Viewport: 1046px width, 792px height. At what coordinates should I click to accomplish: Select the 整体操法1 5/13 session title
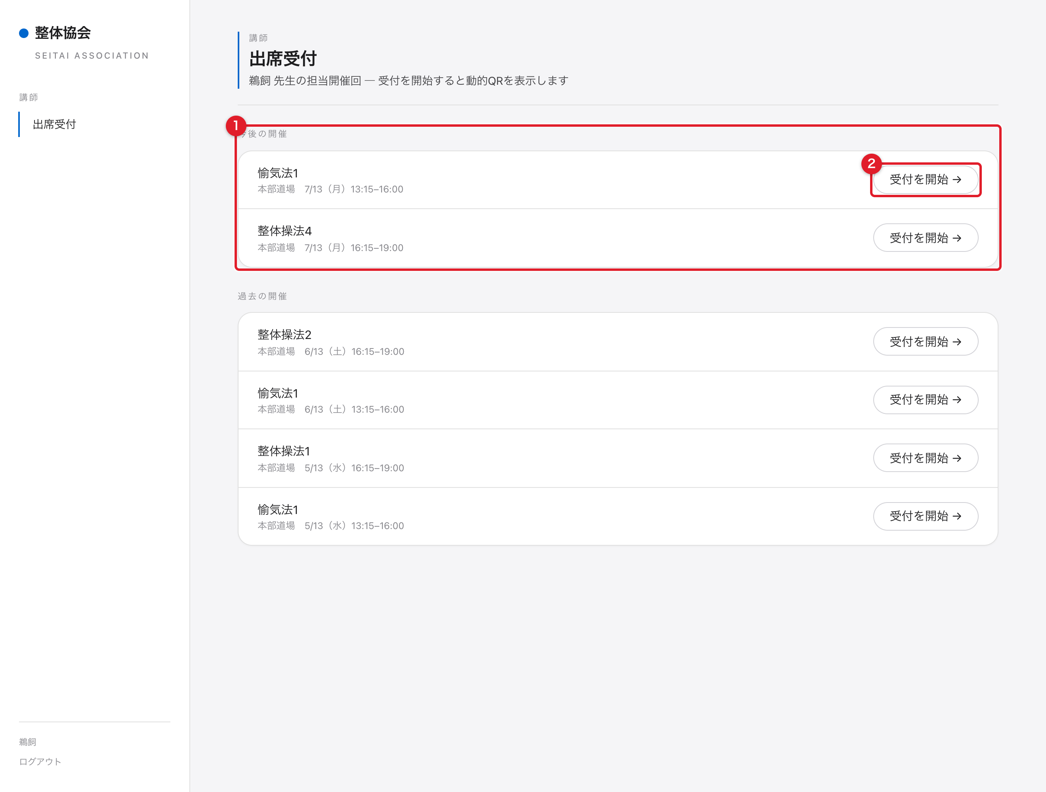coord(284,451)
